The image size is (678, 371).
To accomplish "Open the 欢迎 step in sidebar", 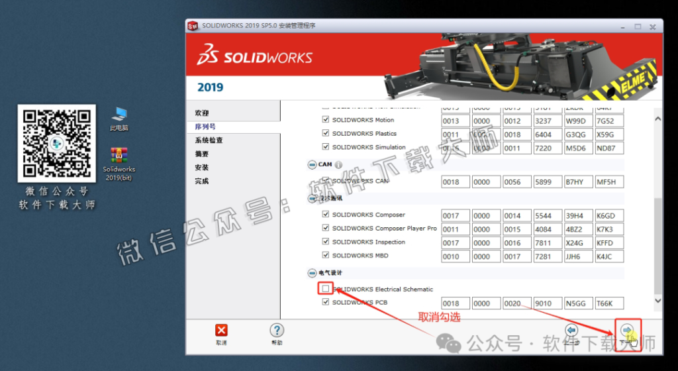I will click(202, 113).
